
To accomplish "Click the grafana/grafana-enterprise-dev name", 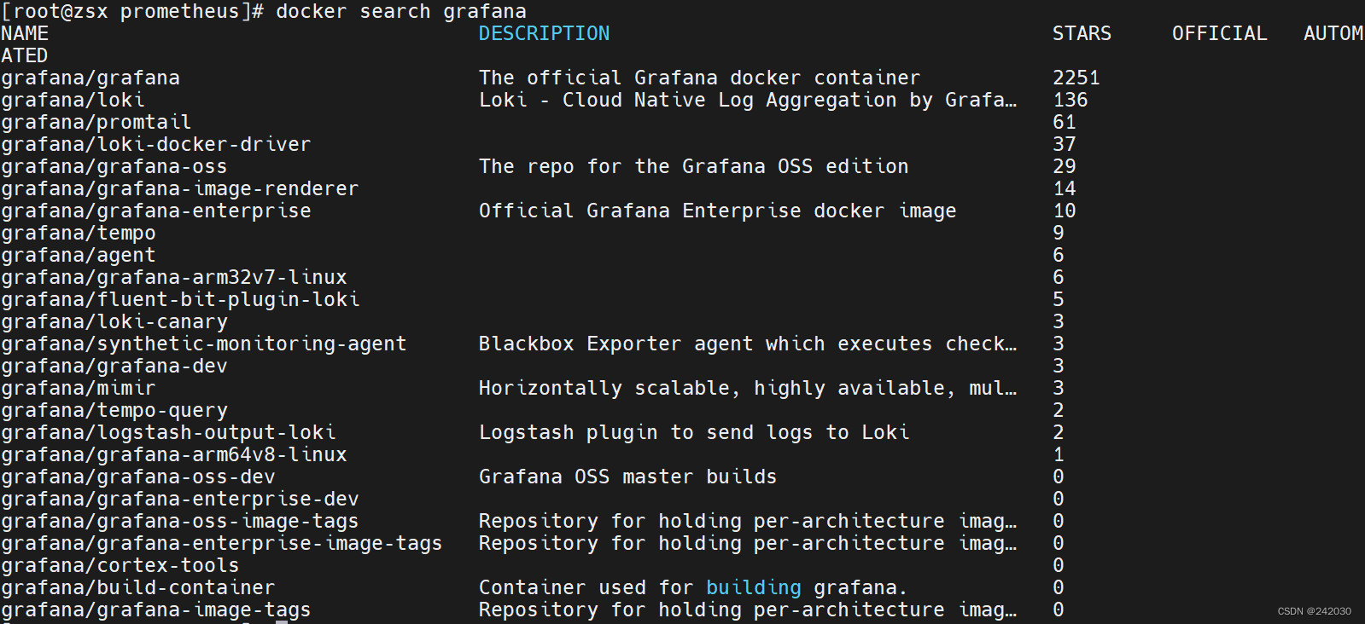I will click(180, 500).
